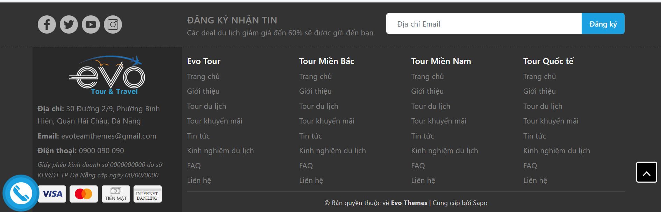Open the YouTube social icon
The image size is (661, 212).
point(91,24)
